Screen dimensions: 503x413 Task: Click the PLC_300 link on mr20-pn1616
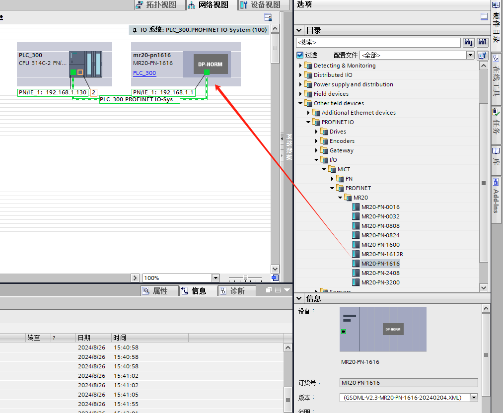144,73
